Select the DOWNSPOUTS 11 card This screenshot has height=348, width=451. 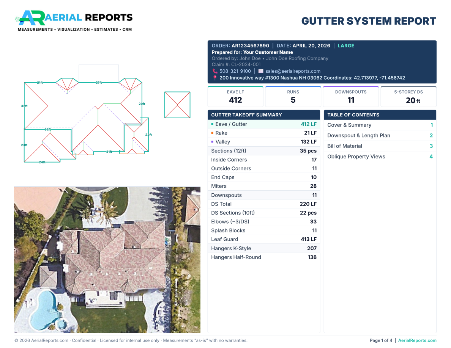[351, 97]
